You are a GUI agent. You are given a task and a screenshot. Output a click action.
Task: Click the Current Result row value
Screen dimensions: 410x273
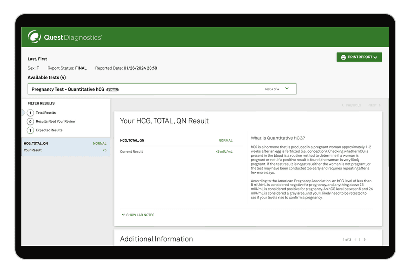click(x=224, y=152)
